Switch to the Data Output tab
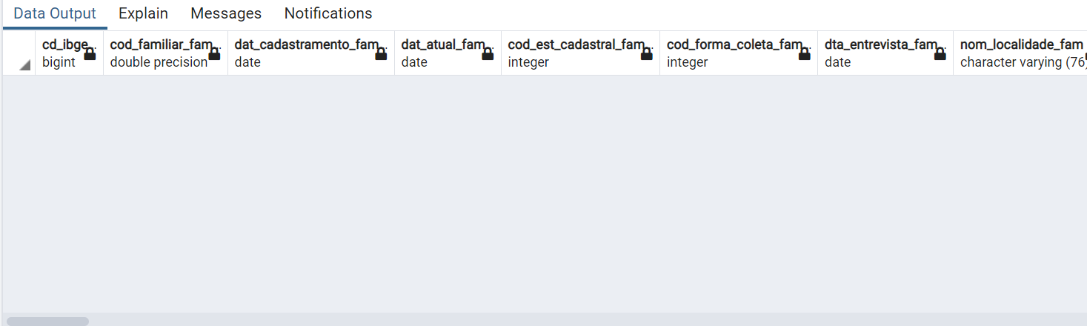The image size is (1087, 326). coord(55,13)
